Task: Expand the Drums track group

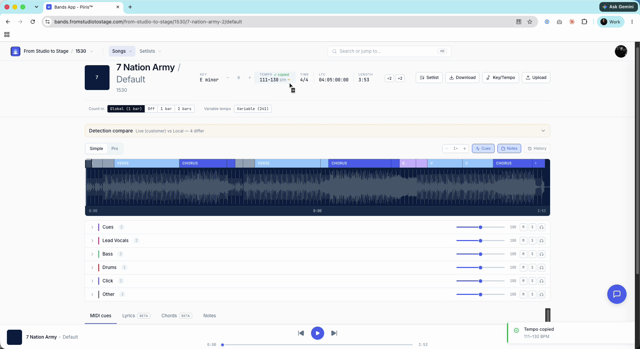Action: click(x=92, y=268)
